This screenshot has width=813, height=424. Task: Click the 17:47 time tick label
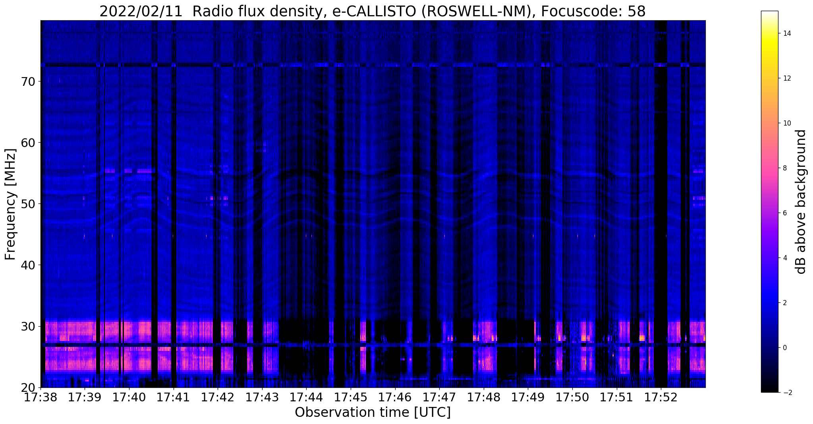pyautogui.click(x=439, y=397)
